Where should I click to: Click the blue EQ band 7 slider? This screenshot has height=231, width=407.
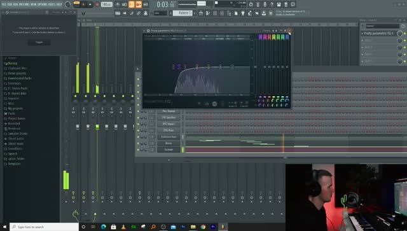pyautogui.click(x=287, y=67)
